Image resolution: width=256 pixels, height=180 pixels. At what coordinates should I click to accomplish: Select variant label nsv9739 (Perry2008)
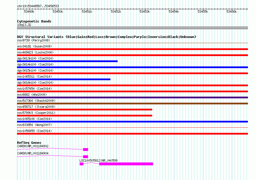point(34,40)
